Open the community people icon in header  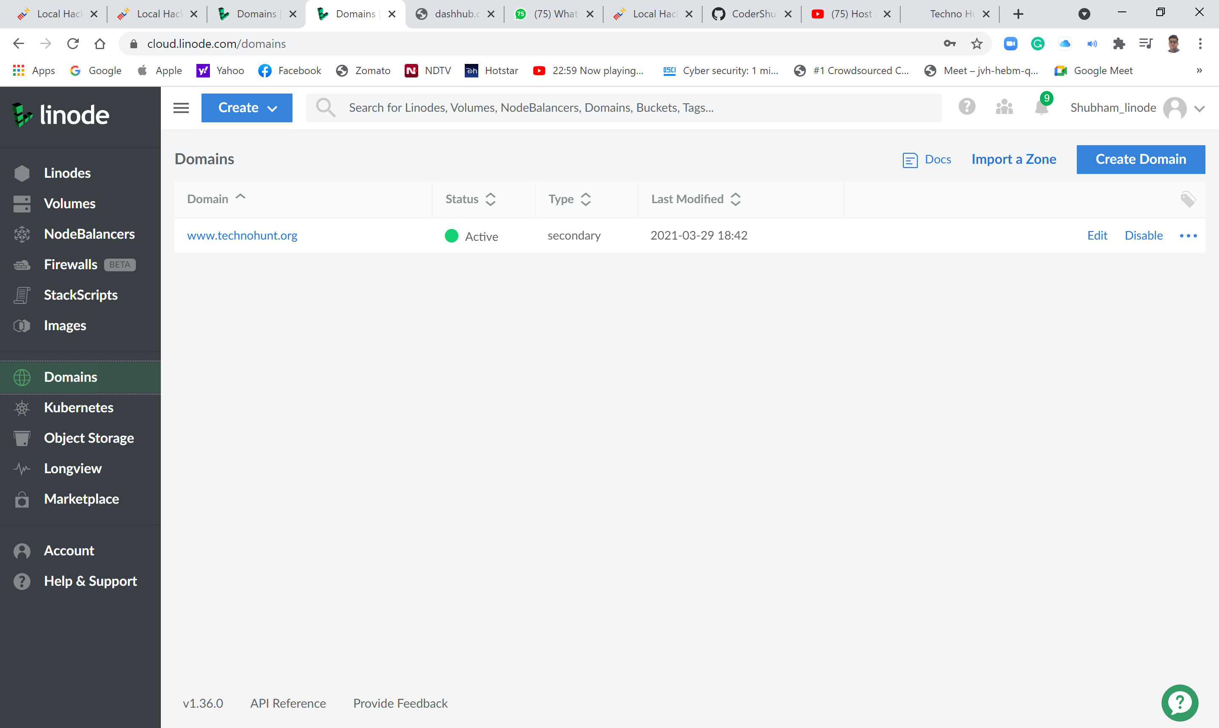tap(1004, 107)
